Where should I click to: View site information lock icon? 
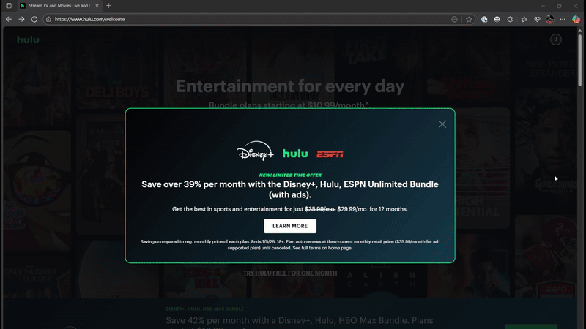pyautogui.click(x=48, y=20)
